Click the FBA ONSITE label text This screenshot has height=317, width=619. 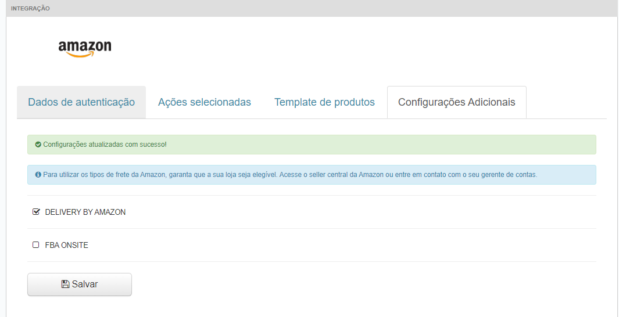click(67, 245)
